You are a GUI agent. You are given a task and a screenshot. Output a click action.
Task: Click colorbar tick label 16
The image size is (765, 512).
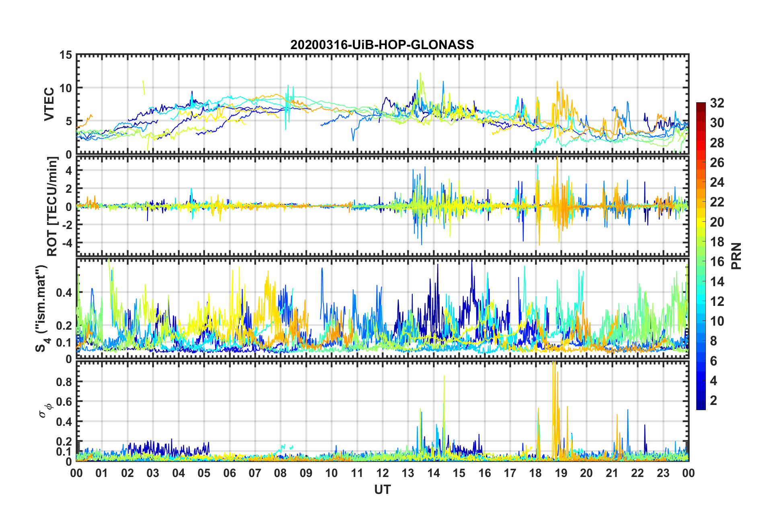coord(717,262)
